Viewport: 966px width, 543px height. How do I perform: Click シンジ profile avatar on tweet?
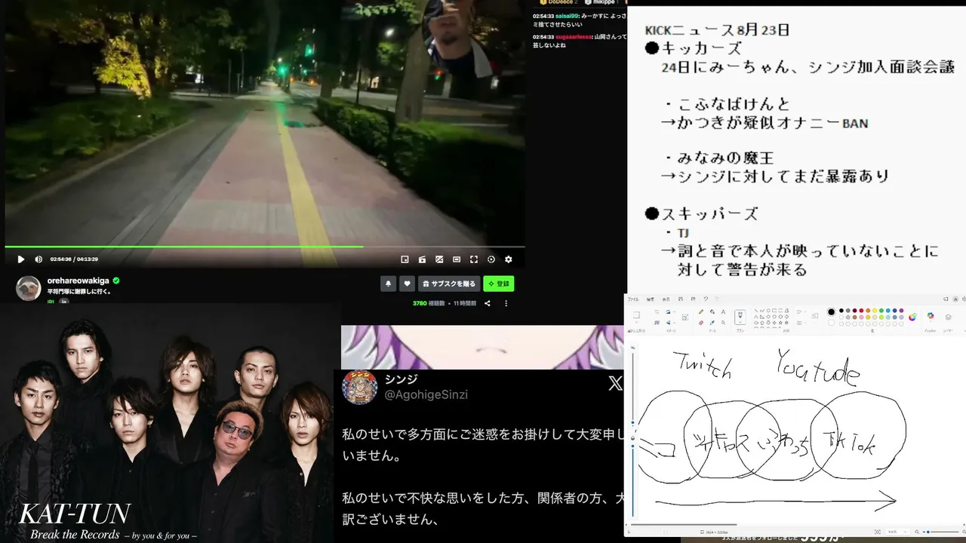pyautogui.click(x=359, y=387)
